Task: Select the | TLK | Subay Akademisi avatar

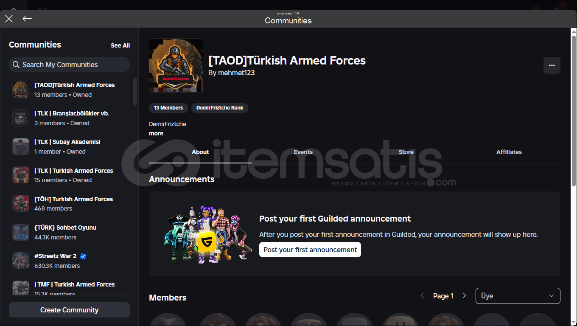Action: (21, 146)
